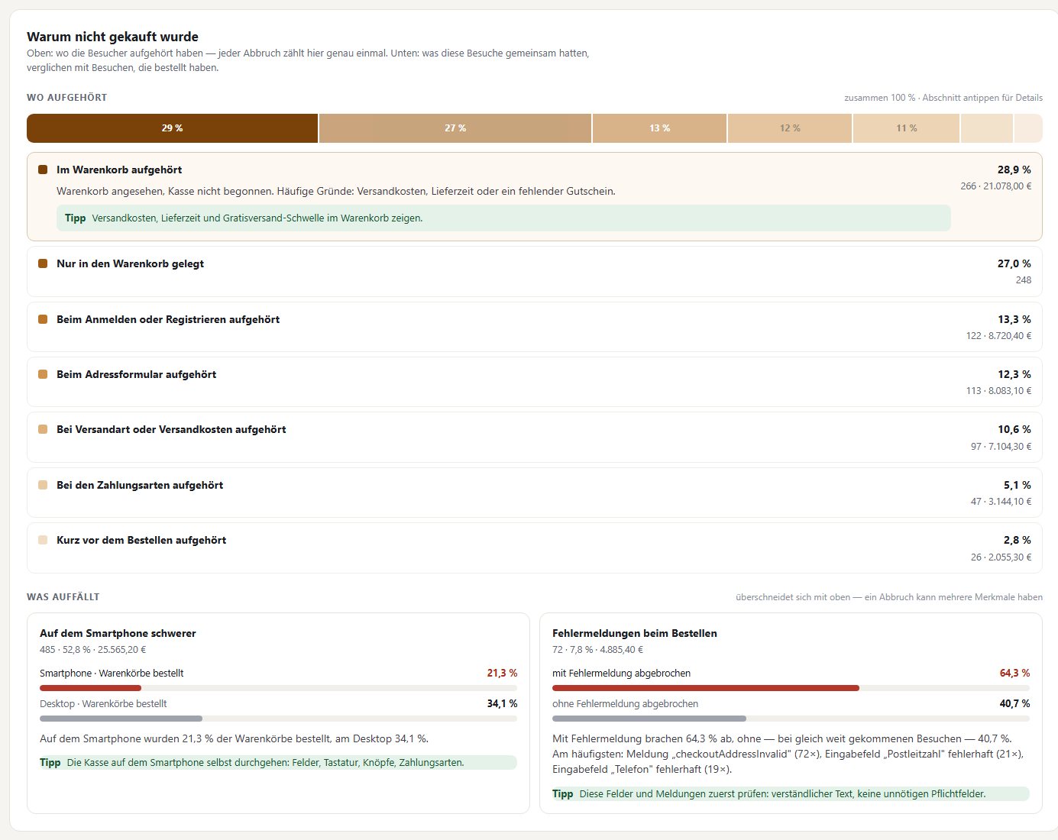Image resolution: width=1058 pixels, height=840 pixels.
Task: Click tip 'Die Kasse auf dem Smartphone selbst durchgehen'
Action: 278,762
